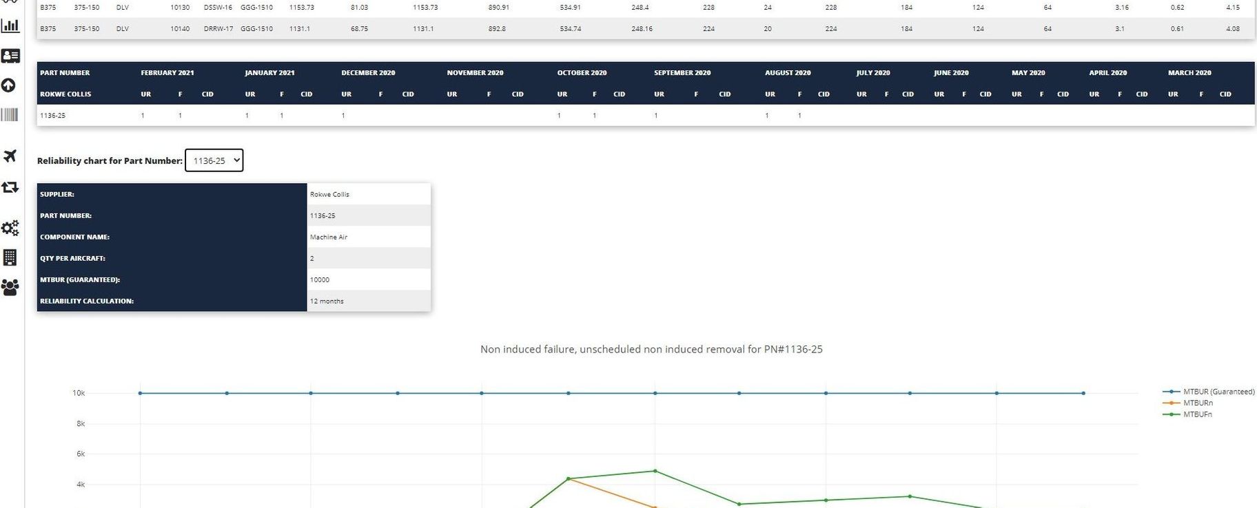Screen dimensions: 1257x508
Task: Click the DECEMBER 2020 column header
Action: tap(368, 73)
